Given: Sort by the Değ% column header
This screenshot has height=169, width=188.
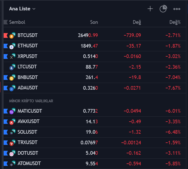Looking at the screenshot, I should (175, 22).
